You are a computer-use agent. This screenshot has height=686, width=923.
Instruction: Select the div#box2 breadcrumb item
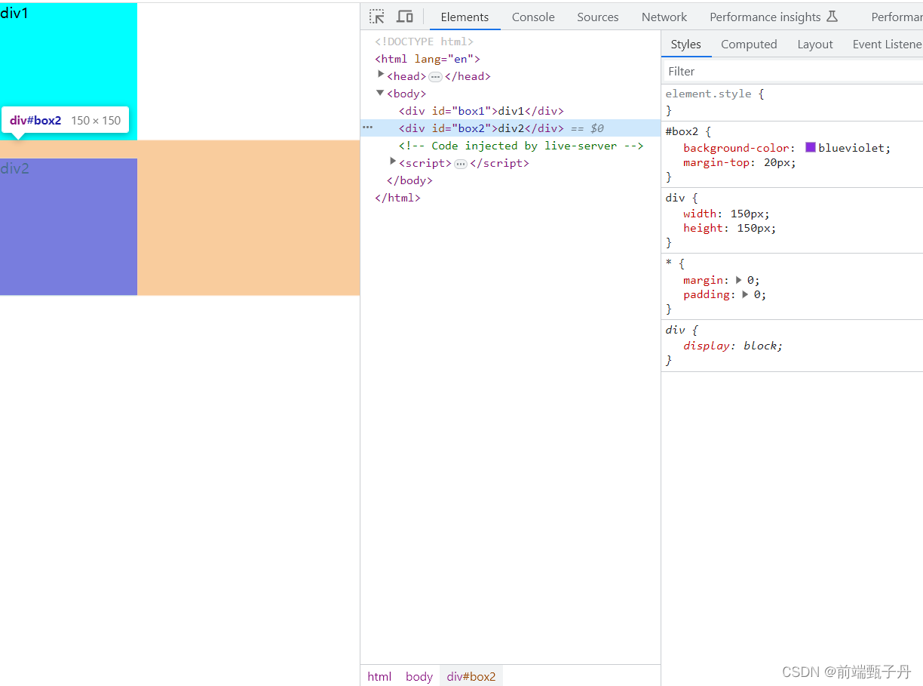pyautogui.click(x=471, y=676)
